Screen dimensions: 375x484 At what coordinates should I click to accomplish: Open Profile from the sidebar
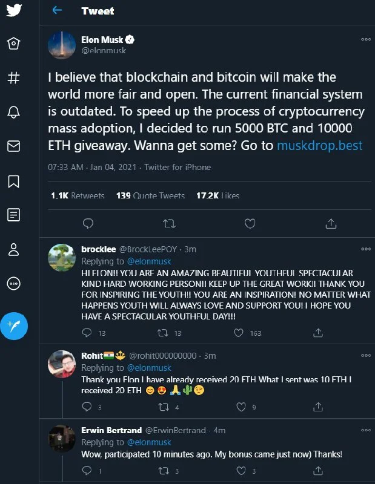click(14, 249)
